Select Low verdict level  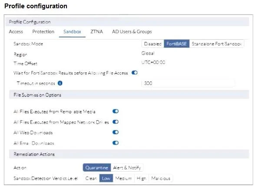[x=106, y=178]
